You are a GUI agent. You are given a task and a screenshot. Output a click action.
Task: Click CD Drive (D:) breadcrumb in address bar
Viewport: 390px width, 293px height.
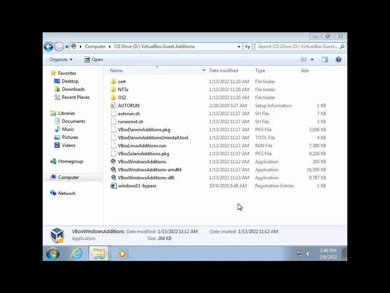(x=155, y=47)
